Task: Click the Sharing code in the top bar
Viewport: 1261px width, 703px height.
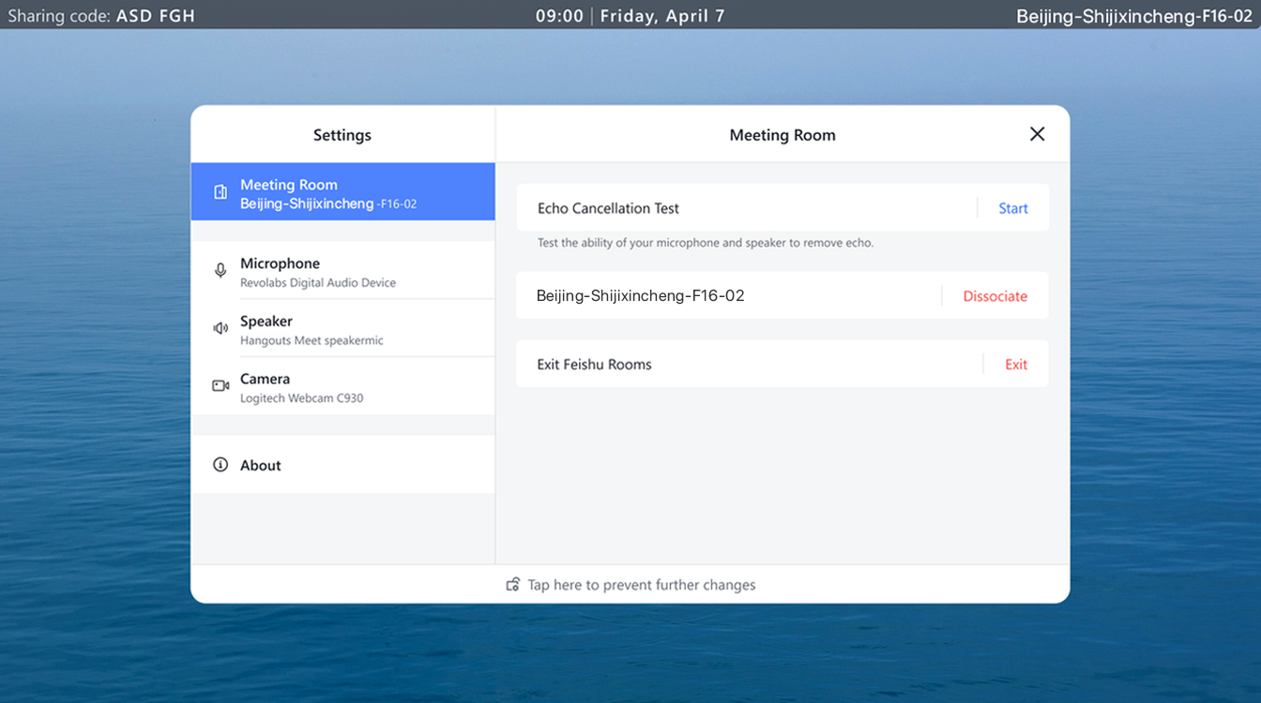Action: click(x=101, y=16)
